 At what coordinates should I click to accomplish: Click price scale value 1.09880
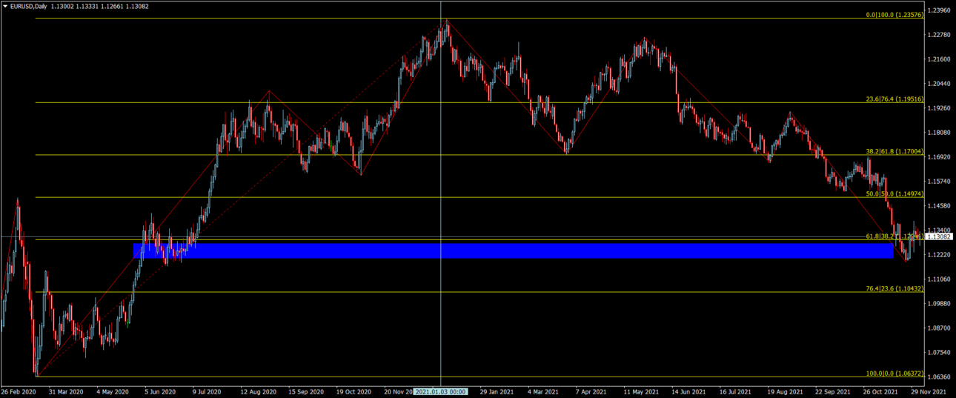tap(940, 304)
